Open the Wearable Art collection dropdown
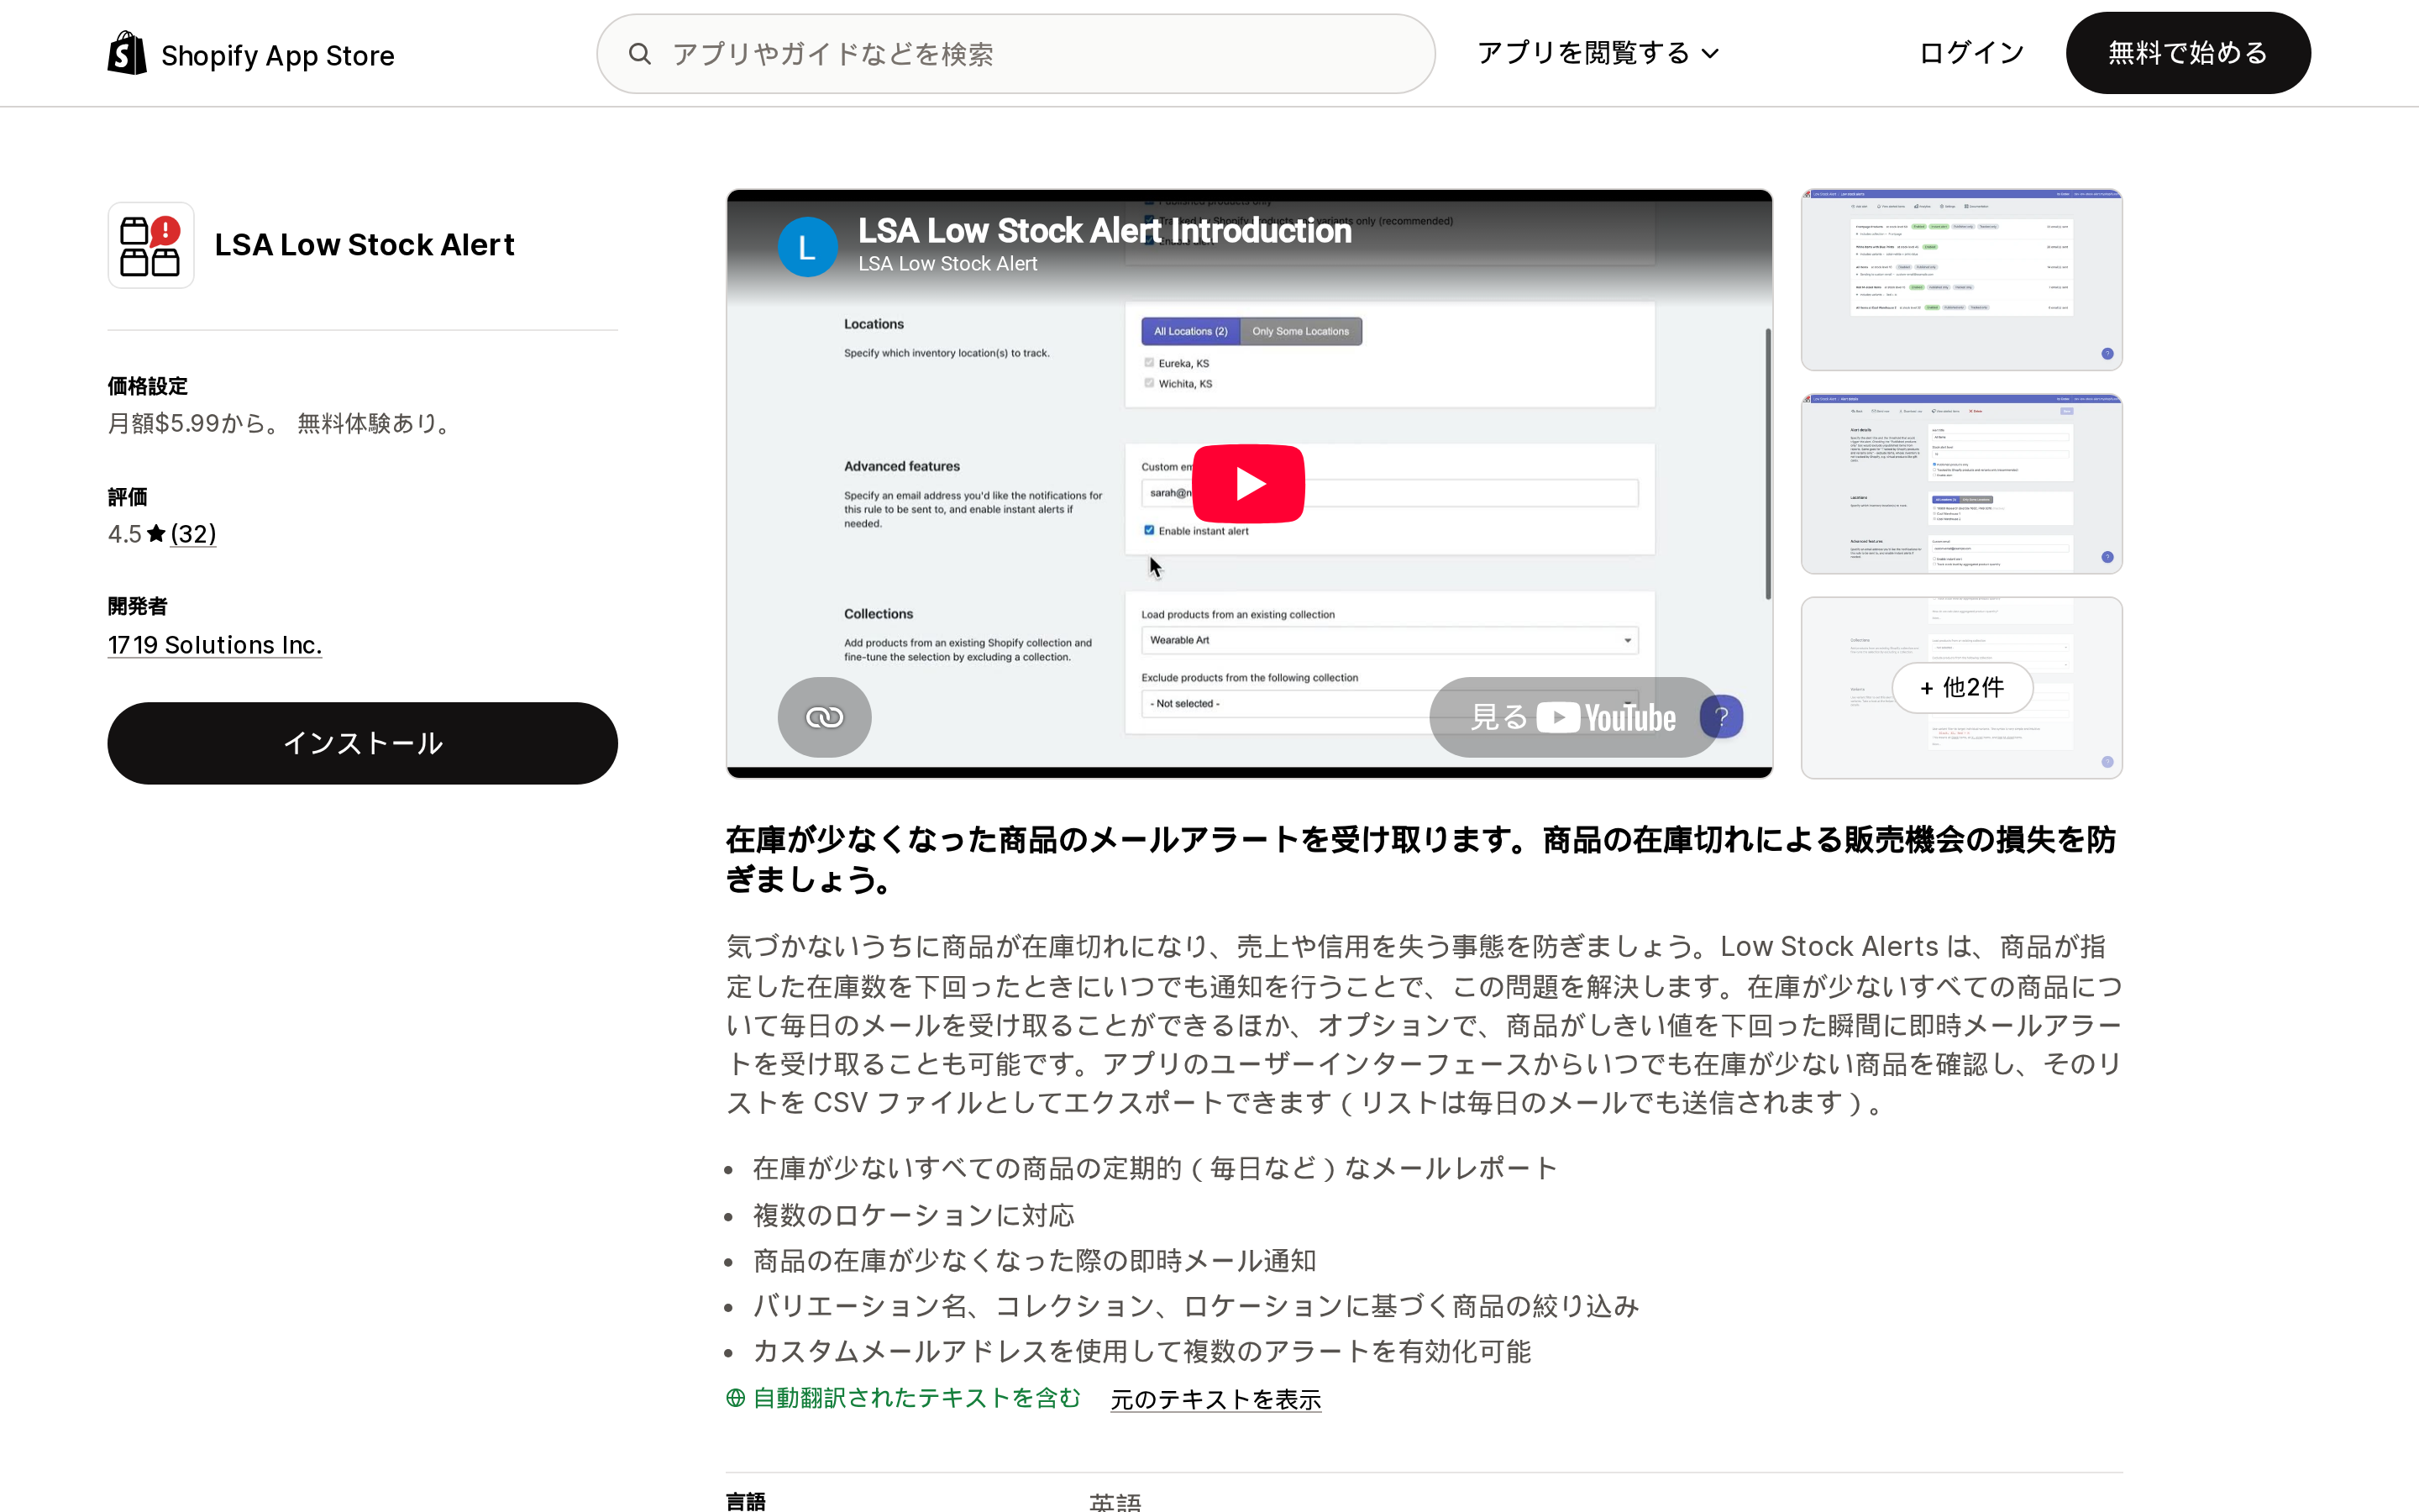 click(1389, 640)
